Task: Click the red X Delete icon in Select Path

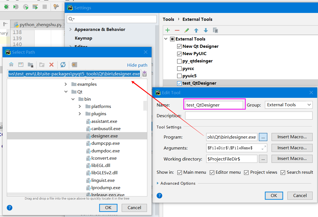Action: coord(51,65)
